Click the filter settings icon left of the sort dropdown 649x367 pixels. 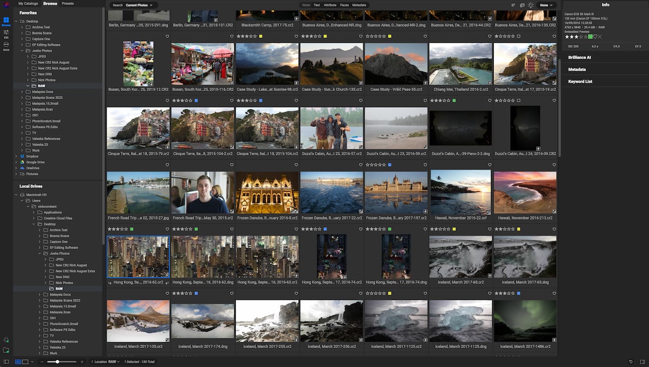point(513,5)
